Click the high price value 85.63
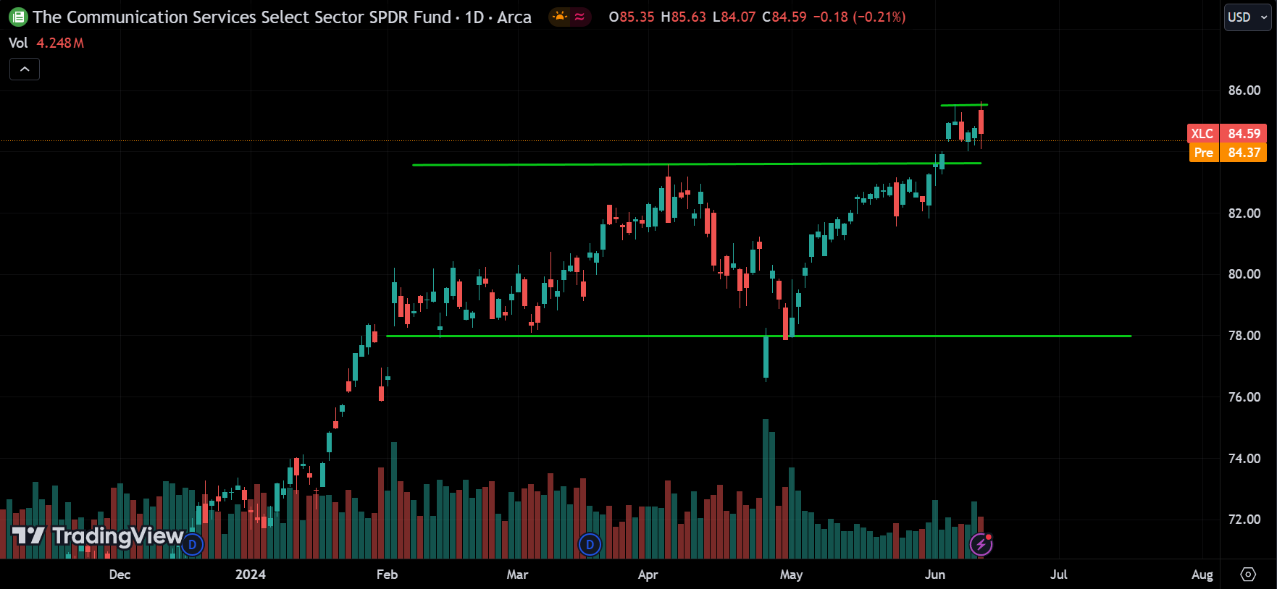The height and width of the screenshot is (589, 1277). point(688,17)
